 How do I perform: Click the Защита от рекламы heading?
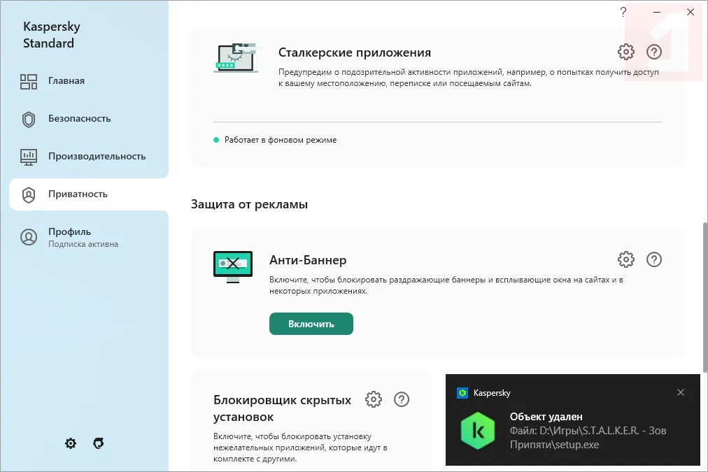coord(249,204)
